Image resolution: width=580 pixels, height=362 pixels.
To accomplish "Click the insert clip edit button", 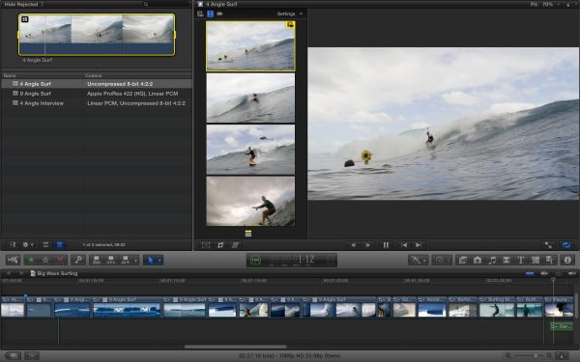I will pos(110,260).
